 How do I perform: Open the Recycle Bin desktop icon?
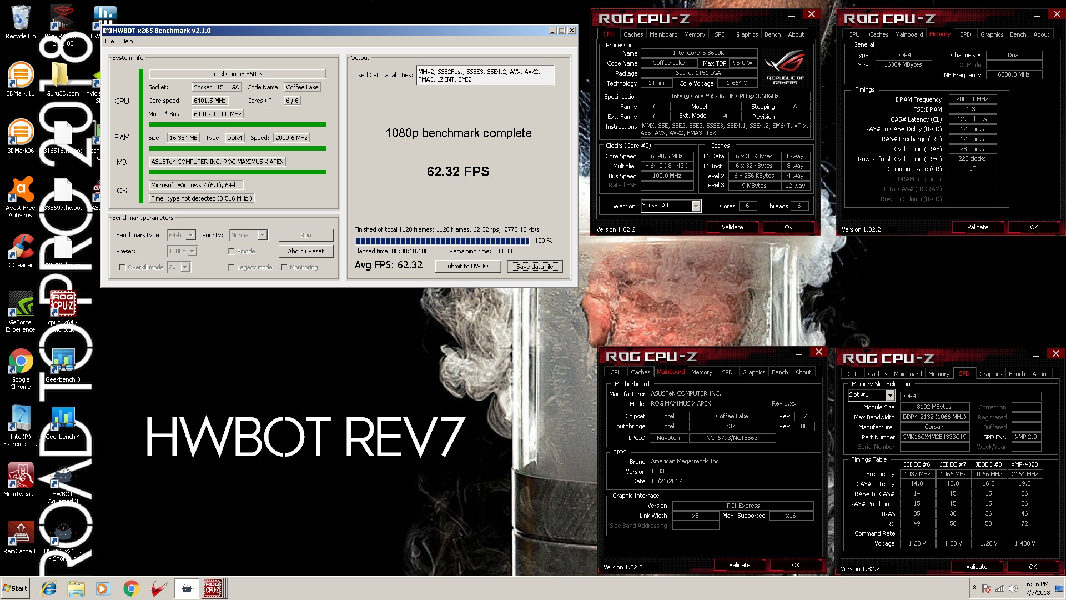tap(21, 22)
